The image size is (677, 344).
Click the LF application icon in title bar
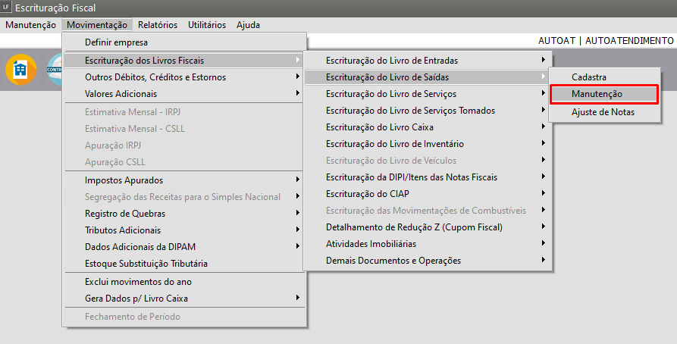pos(7,7)
